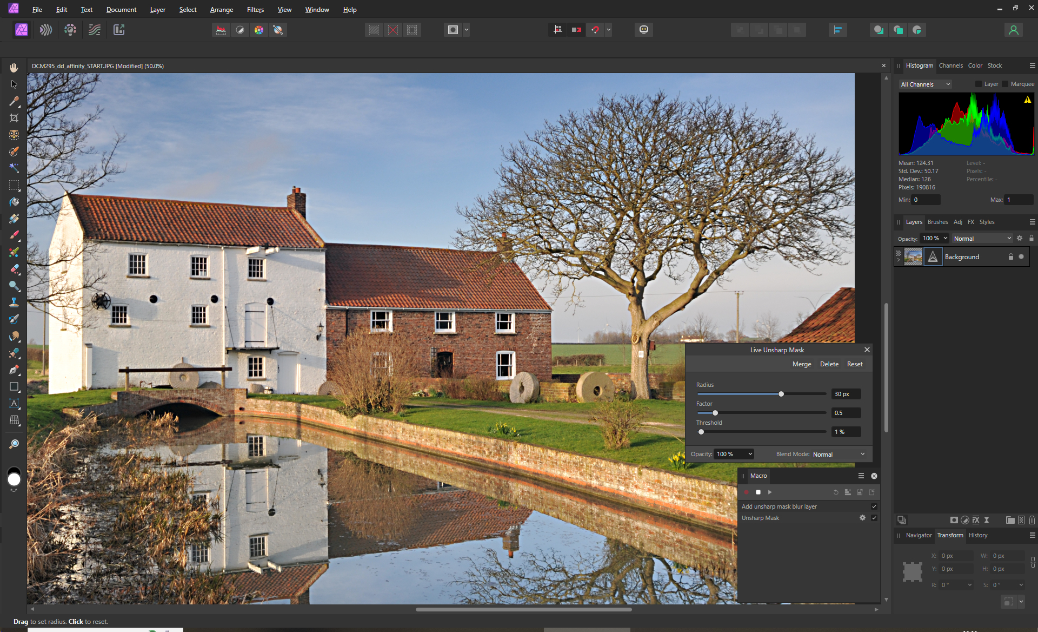Toggle the Marquee checkbox in Histogram
Image resolution: width=1038 pixels, height=632 pixels.
(x=1005, y=84)
